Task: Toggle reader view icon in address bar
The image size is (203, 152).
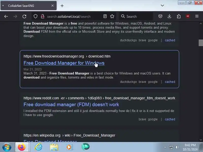Action: pyautogui.click(x=105, y=16)
